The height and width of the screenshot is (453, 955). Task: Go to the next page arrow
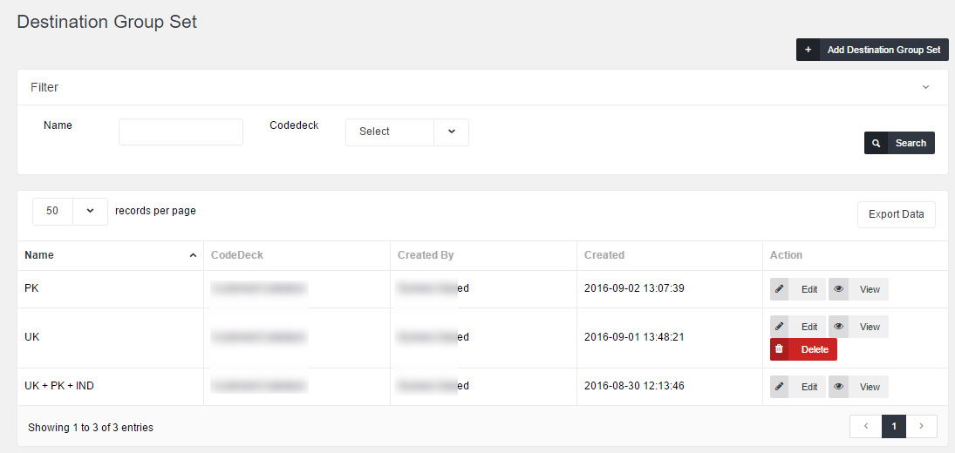pyautogui.click(x=922, y=426)
